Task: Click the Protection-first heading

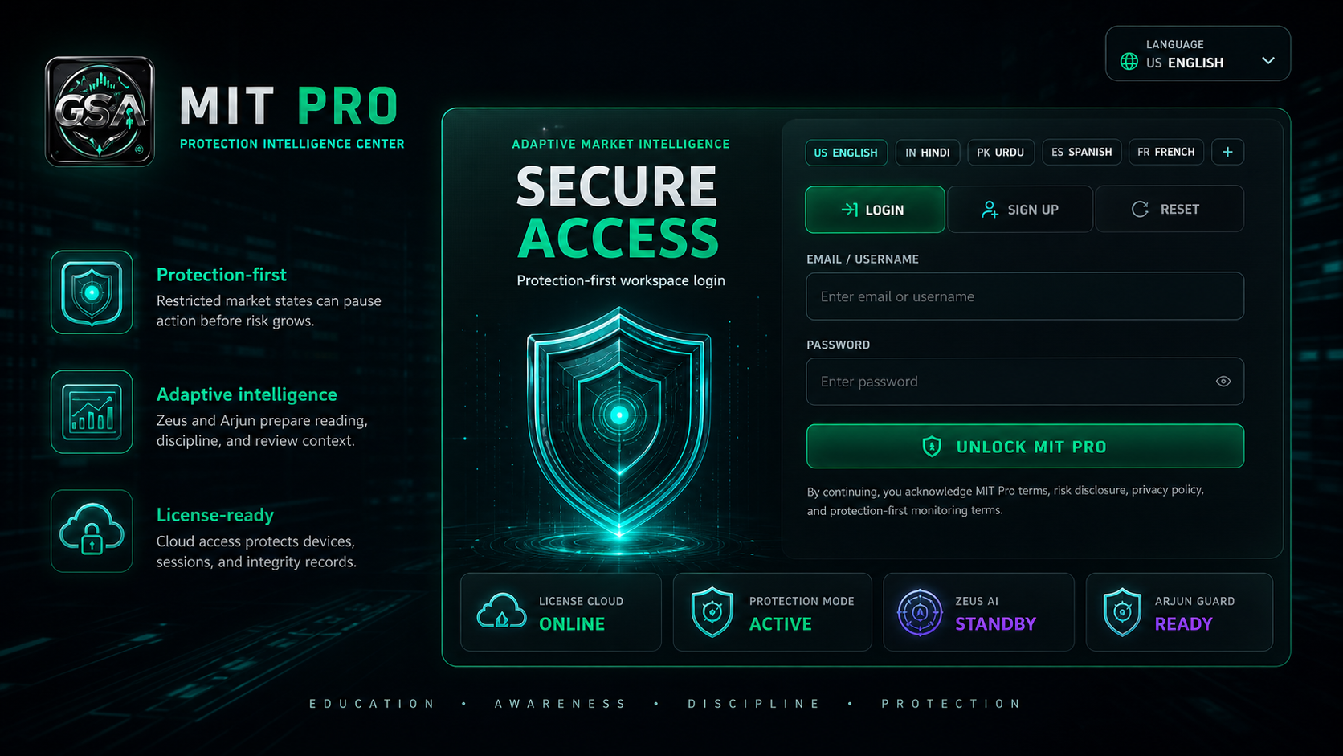Action: [x=222, y=275]
